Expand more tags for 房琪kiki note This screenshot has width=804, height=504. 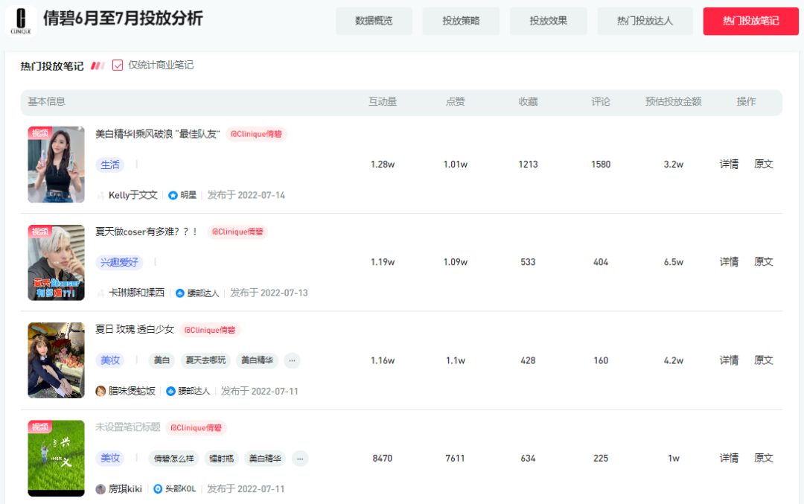tap(300, 459)
